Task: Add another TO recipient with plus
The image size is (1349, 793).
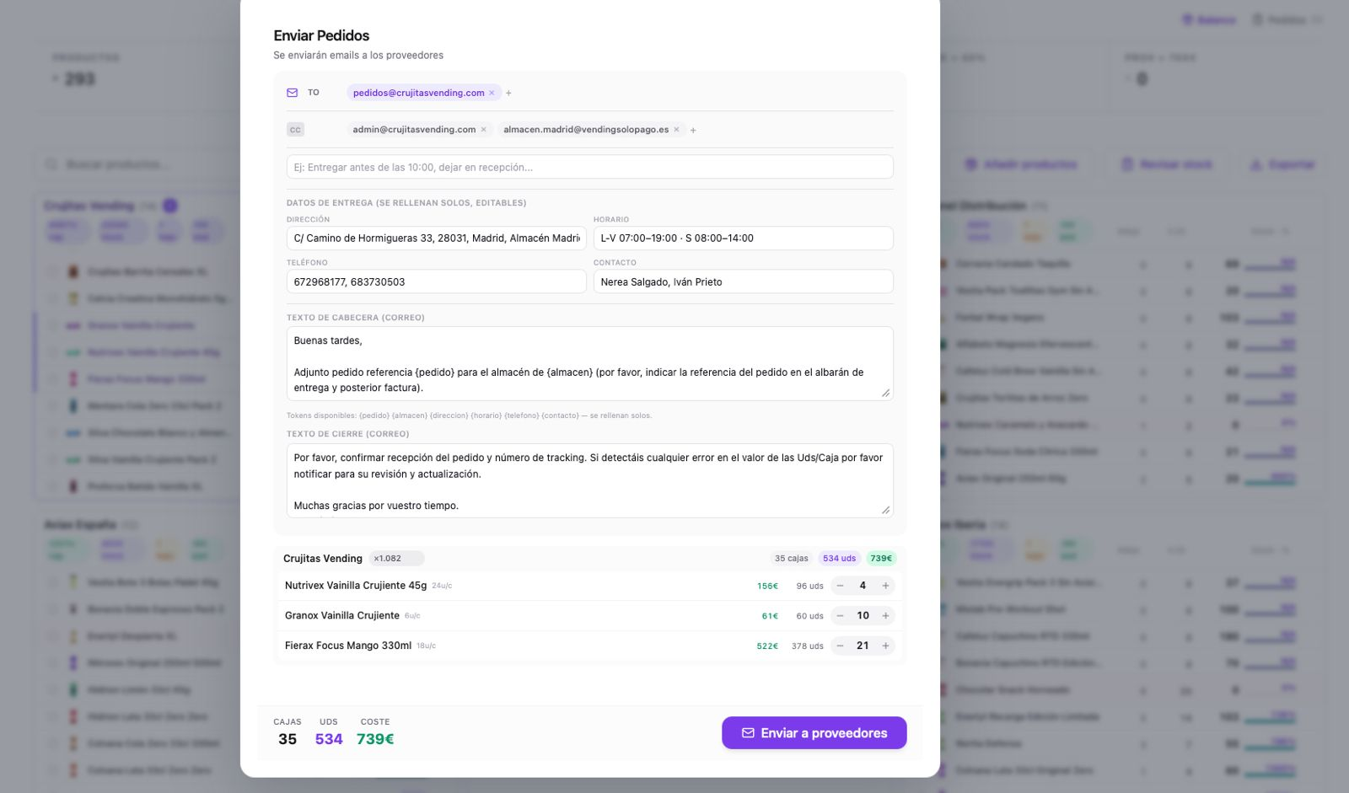Action: (x=508, y=93)
